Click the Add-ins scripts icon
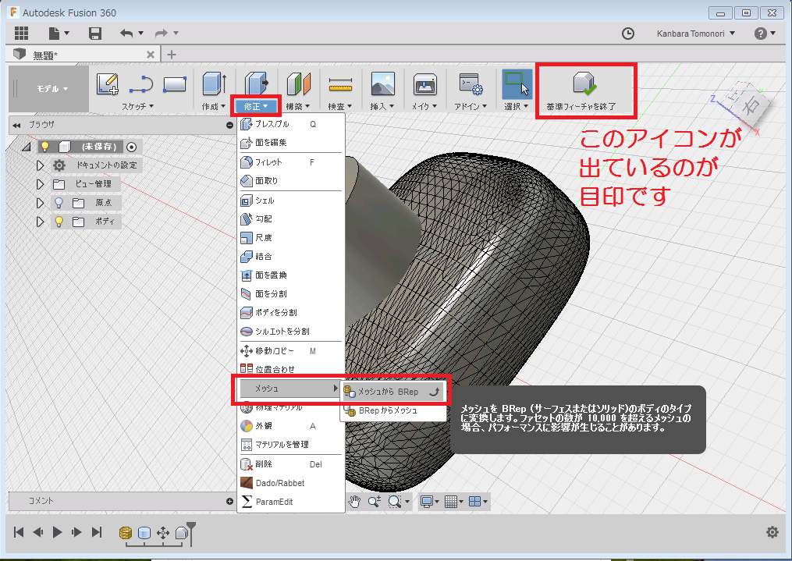 point(471,83)
